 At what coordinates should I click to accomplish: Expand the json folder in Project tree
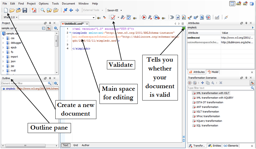[3, 61]
